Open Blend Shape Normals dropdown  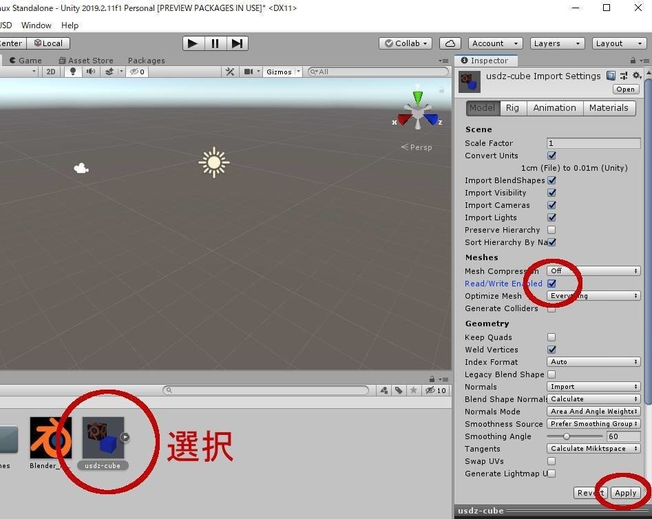point(593,399)
